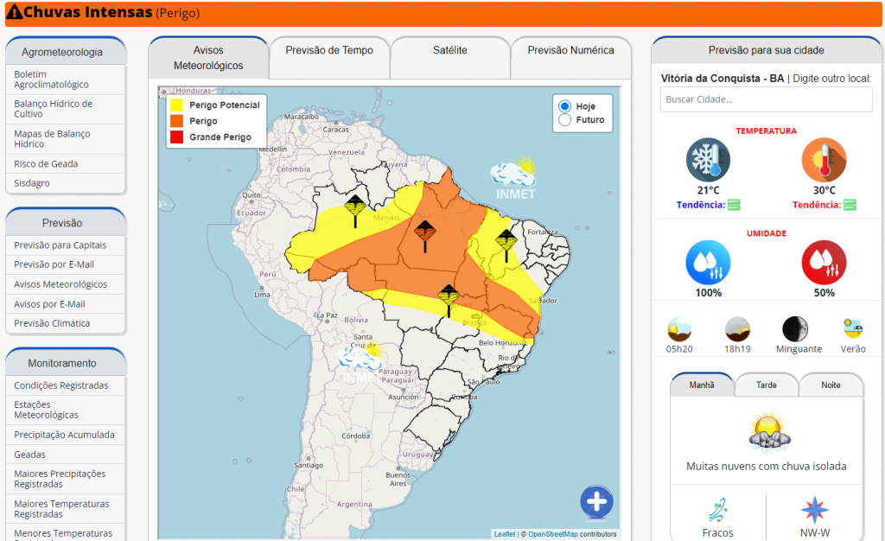Click the Minguante moon phase icon
Viewport: 885px width, 541px height.
coord(795,329)
